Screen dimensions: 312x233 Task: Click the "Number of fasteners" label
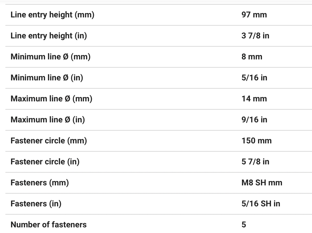(x=48, y=225)
